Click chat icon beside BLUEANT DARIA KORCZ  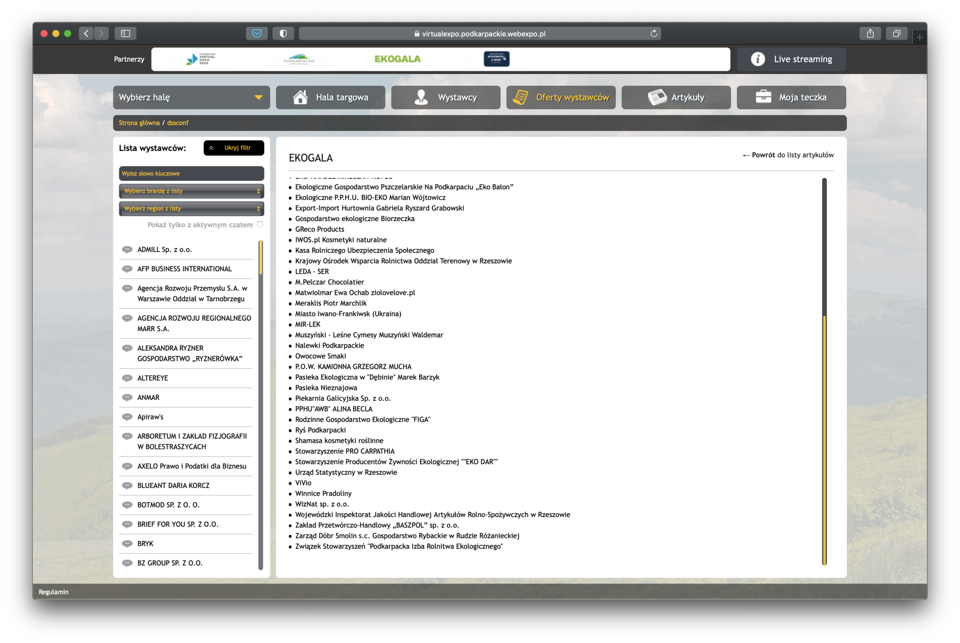pyautogui.click(x=127, y=485)
